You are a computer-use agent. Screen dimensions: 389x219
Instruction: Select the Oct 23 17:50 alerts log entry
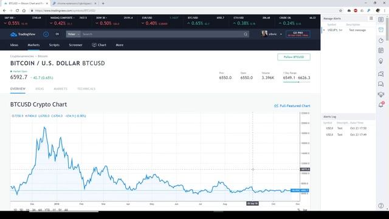coord(348,128)
